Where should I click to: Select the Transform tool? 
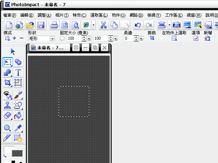point(18,83)
